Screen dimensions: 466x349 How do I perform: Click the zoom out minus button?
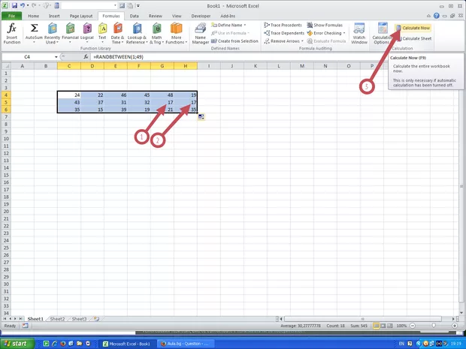click(413, 326)
